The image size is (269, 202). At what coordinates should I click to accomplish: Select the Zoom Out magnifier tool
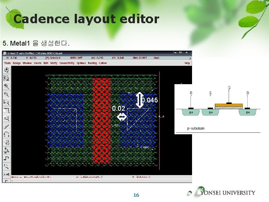pos(6,94)
